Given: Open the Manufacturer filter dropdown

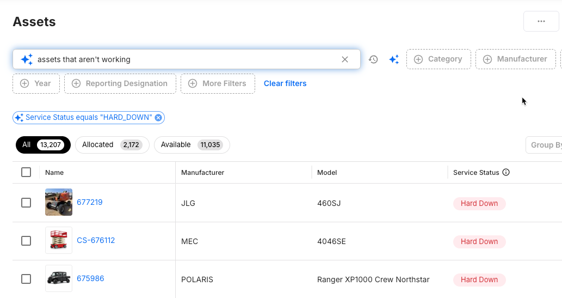Looking at the screenshot, I should 515,59.
